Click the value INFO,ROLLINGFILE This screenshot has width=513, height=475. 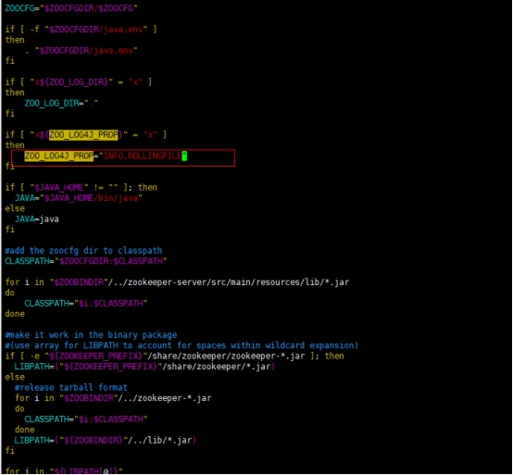[x=143, y=156]
